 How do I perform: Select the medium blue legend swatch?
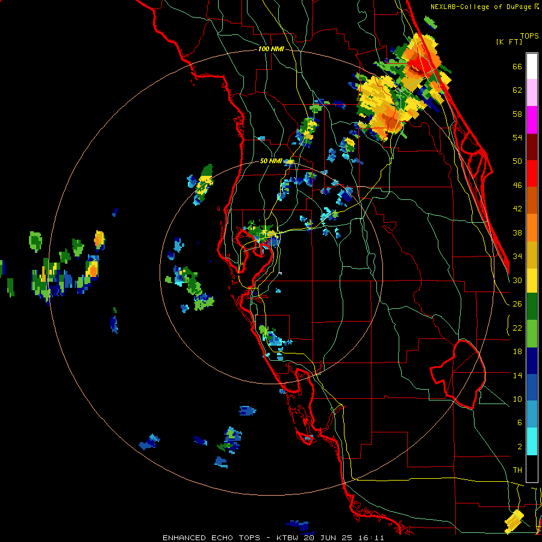[532, 387]
